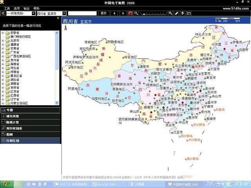This screenshot has width=251, height=188.
Task: Select 湖南省 in the province tree
Action: point(15,83)
